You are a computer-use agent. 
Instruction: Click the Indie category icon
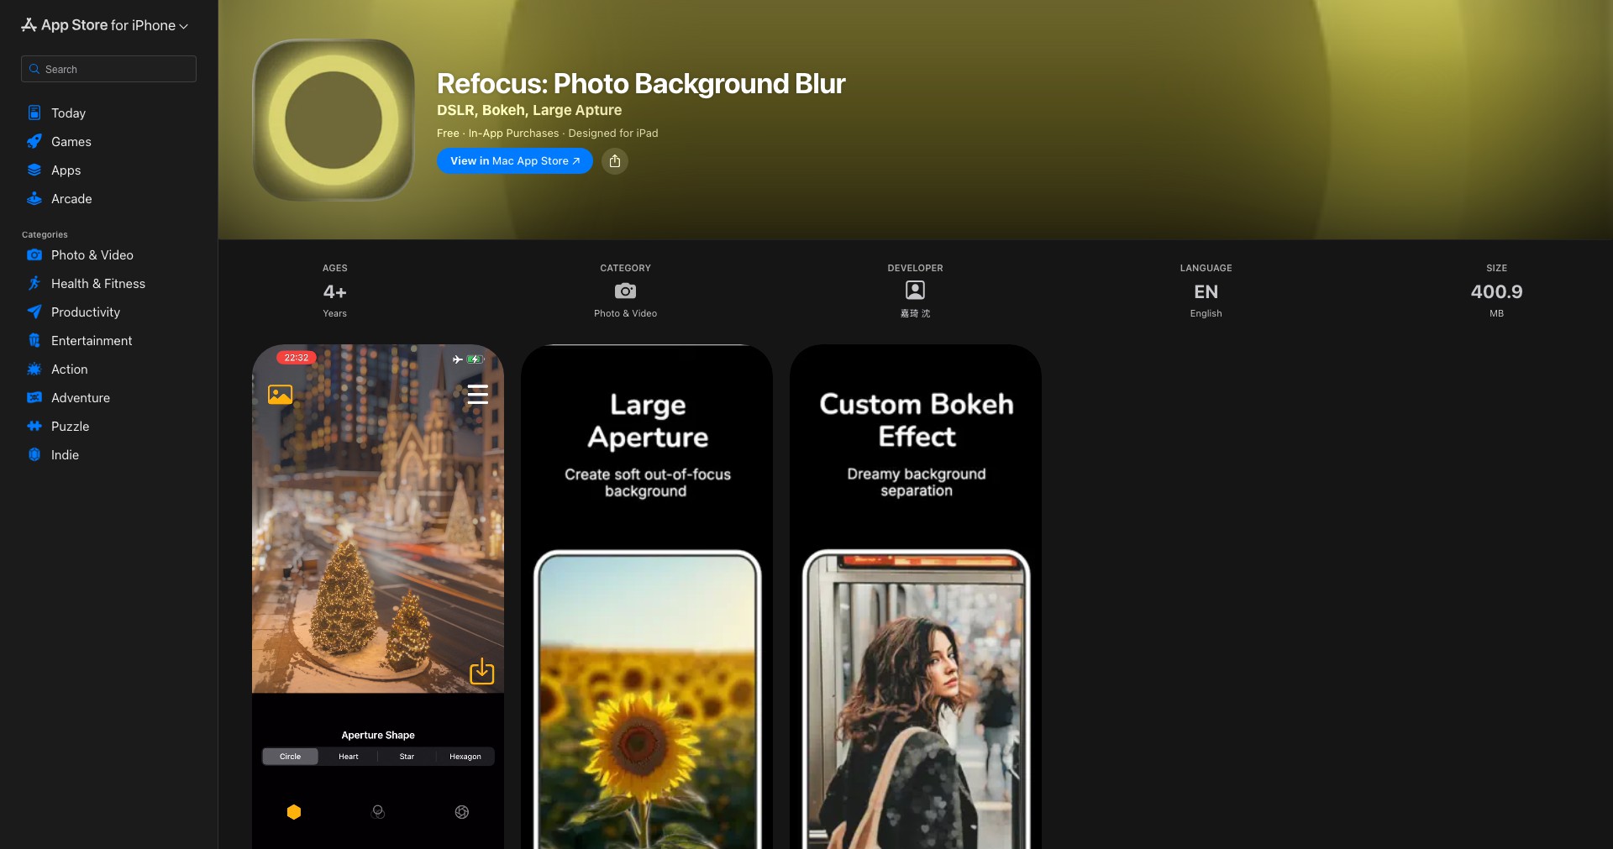pos(34,454)
